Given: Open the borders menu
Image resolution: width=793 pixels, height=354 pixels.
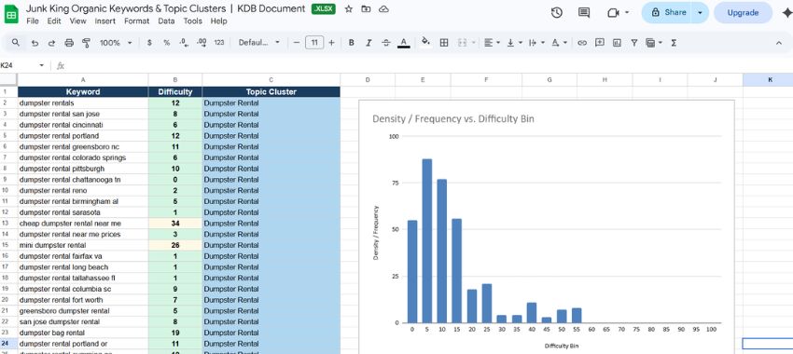Looking at the screenshot, I should [x=444, y=43].
